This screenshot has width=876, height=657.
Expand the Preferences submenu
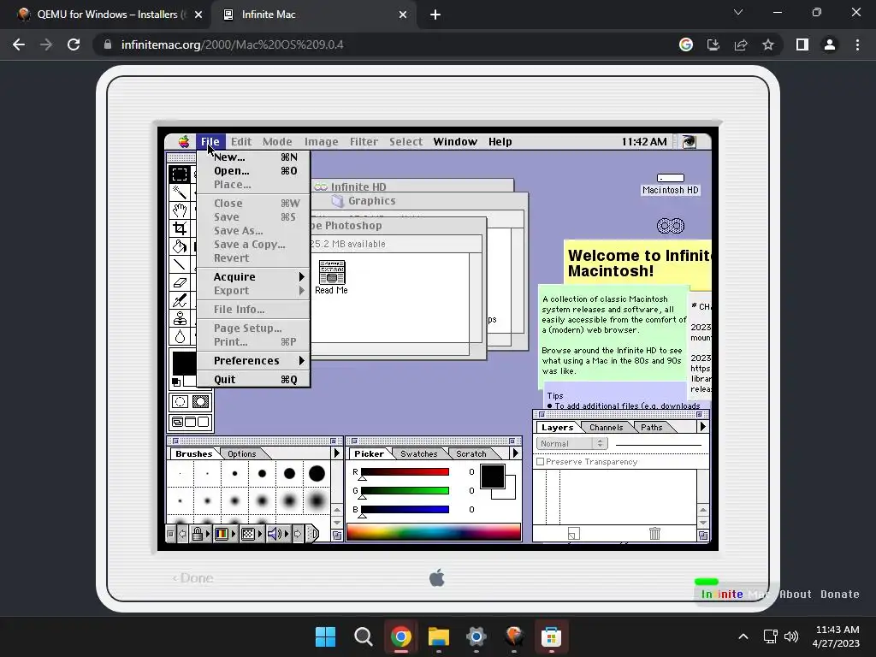coord(253,360)
